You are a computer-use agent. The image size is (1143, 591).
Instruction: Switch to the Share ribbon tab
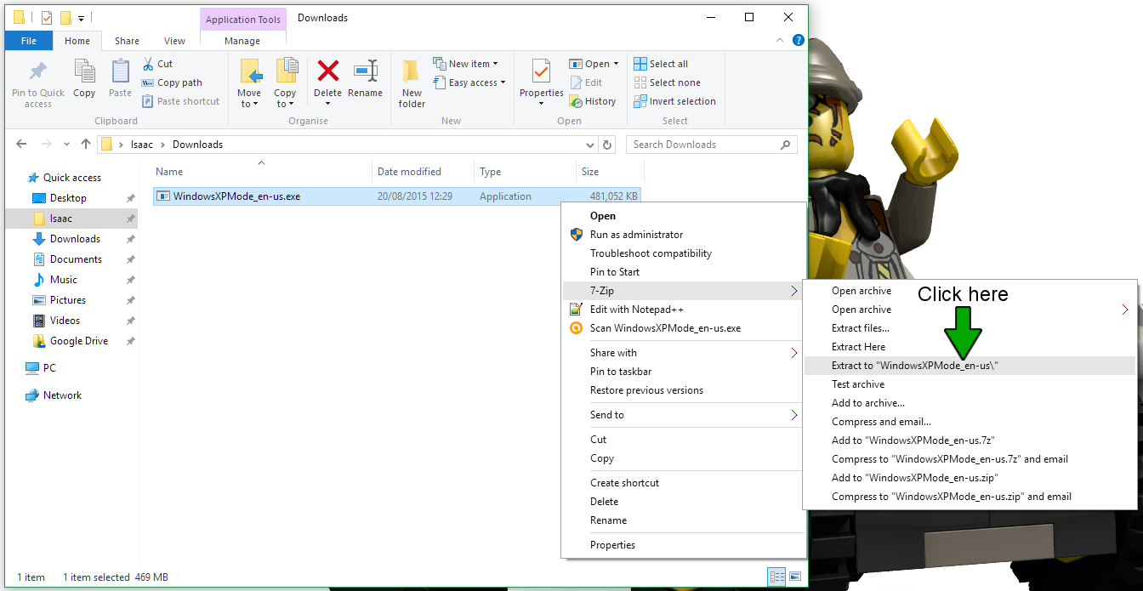pyautogui.click(x=127, y=41)
